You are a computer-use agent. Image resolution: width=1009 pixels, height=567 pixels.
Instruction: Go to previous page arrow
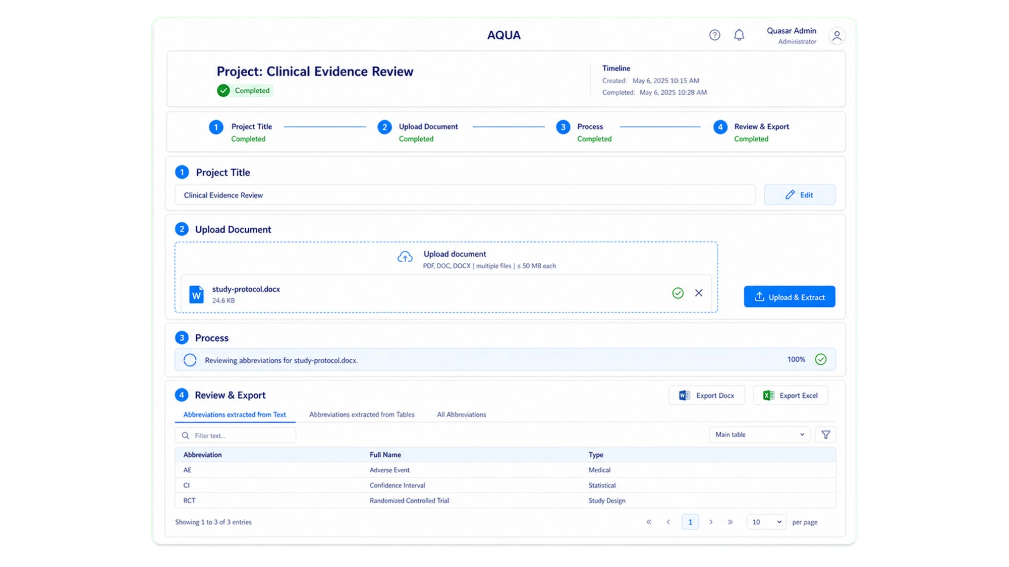[x=668, y=522]
